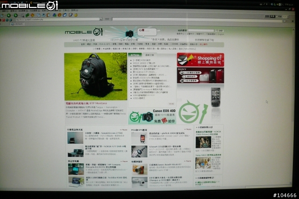Open the Olympus μ-820 article
The width and height of the screenshot is (299, 199).
click(165, 179)
